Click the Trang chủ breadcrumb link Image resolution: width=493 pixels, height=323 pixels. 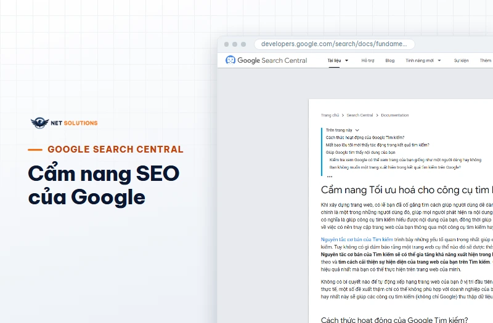coord(330,115)
